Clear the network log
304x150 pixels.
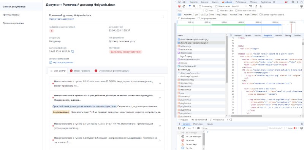pos(184,6)
